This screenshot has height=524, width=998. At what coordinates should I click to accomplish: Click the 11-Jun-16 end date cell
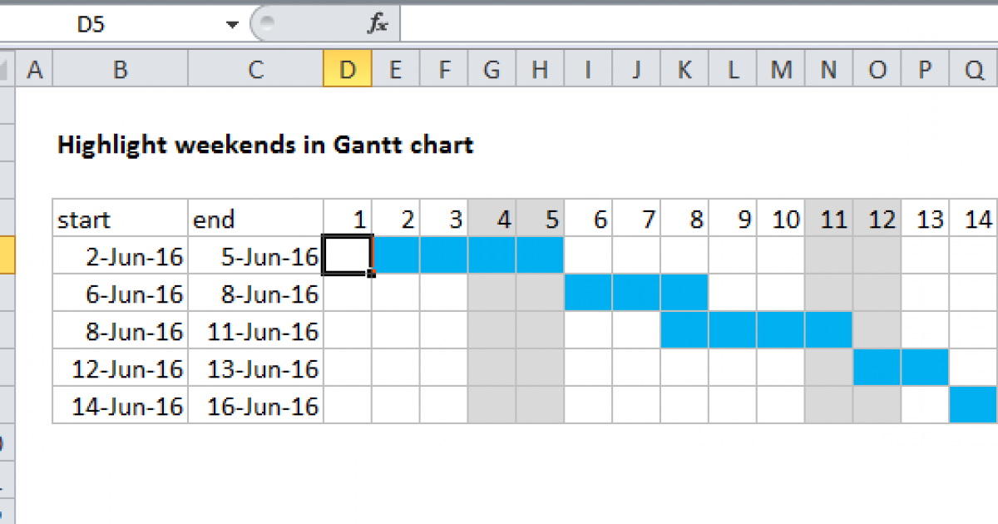click(x=256, y=332)
